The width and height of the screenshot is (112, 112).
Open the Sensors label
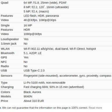tap(6, 76)
